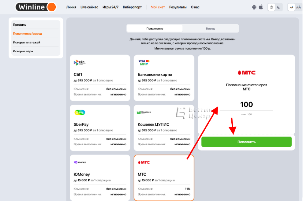Viewport: 303px width, 201px height.
Task: Open the Apple app download icon
Action: click(261, 7)
